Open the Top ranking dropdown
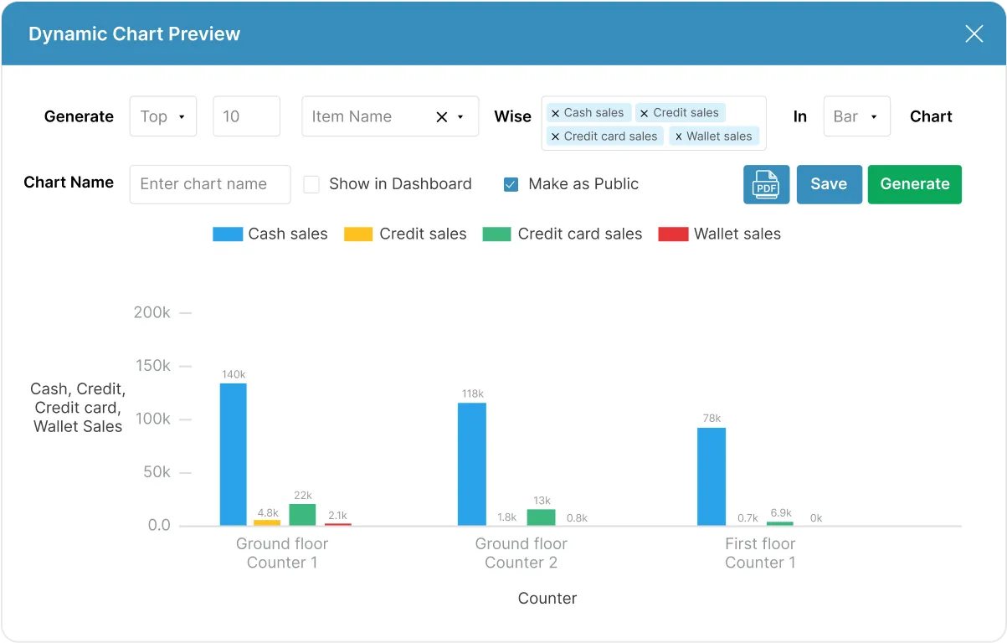Viewport: 1007px width, 643px height. tap(162, 116)
